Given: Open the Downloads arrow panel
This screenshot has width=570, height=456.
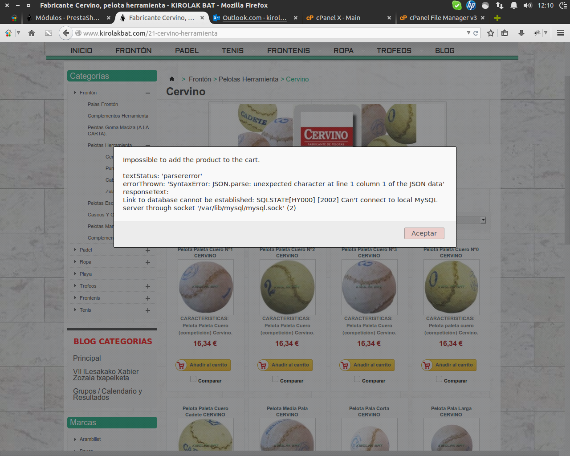Looking at the screenshot, I should click(x=521, y=33).
